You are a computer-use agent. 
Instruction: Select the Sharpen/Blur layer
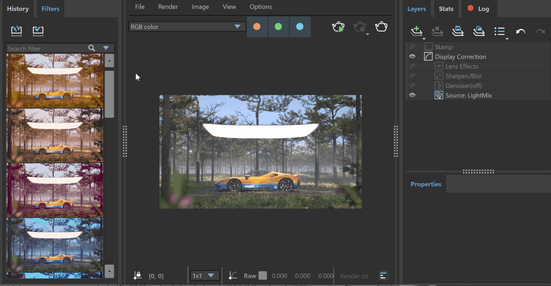click(x=463, y=76)
